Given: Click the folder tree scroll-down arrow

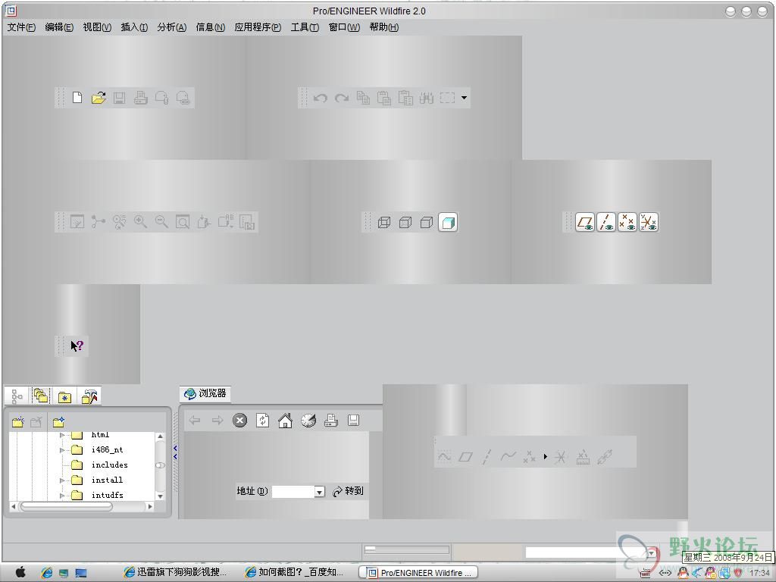Looking at the screenshot, I should [160, 496].
